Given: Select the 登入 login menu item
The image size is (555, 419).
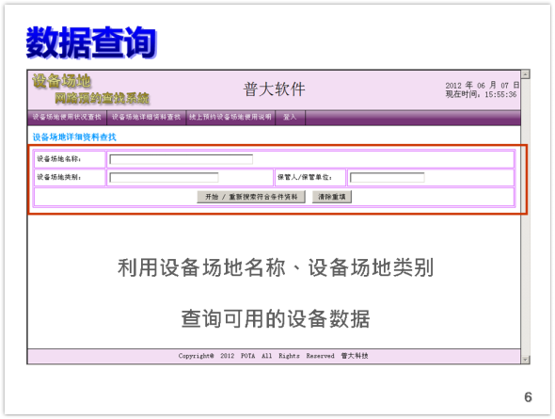Looking at the screenshot, I should [290, 118].
